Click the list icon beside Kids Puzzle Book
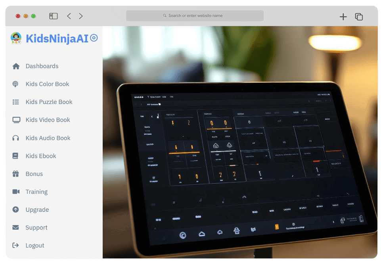This screenshot has height=265, width=385. click(x=16, y=102)
